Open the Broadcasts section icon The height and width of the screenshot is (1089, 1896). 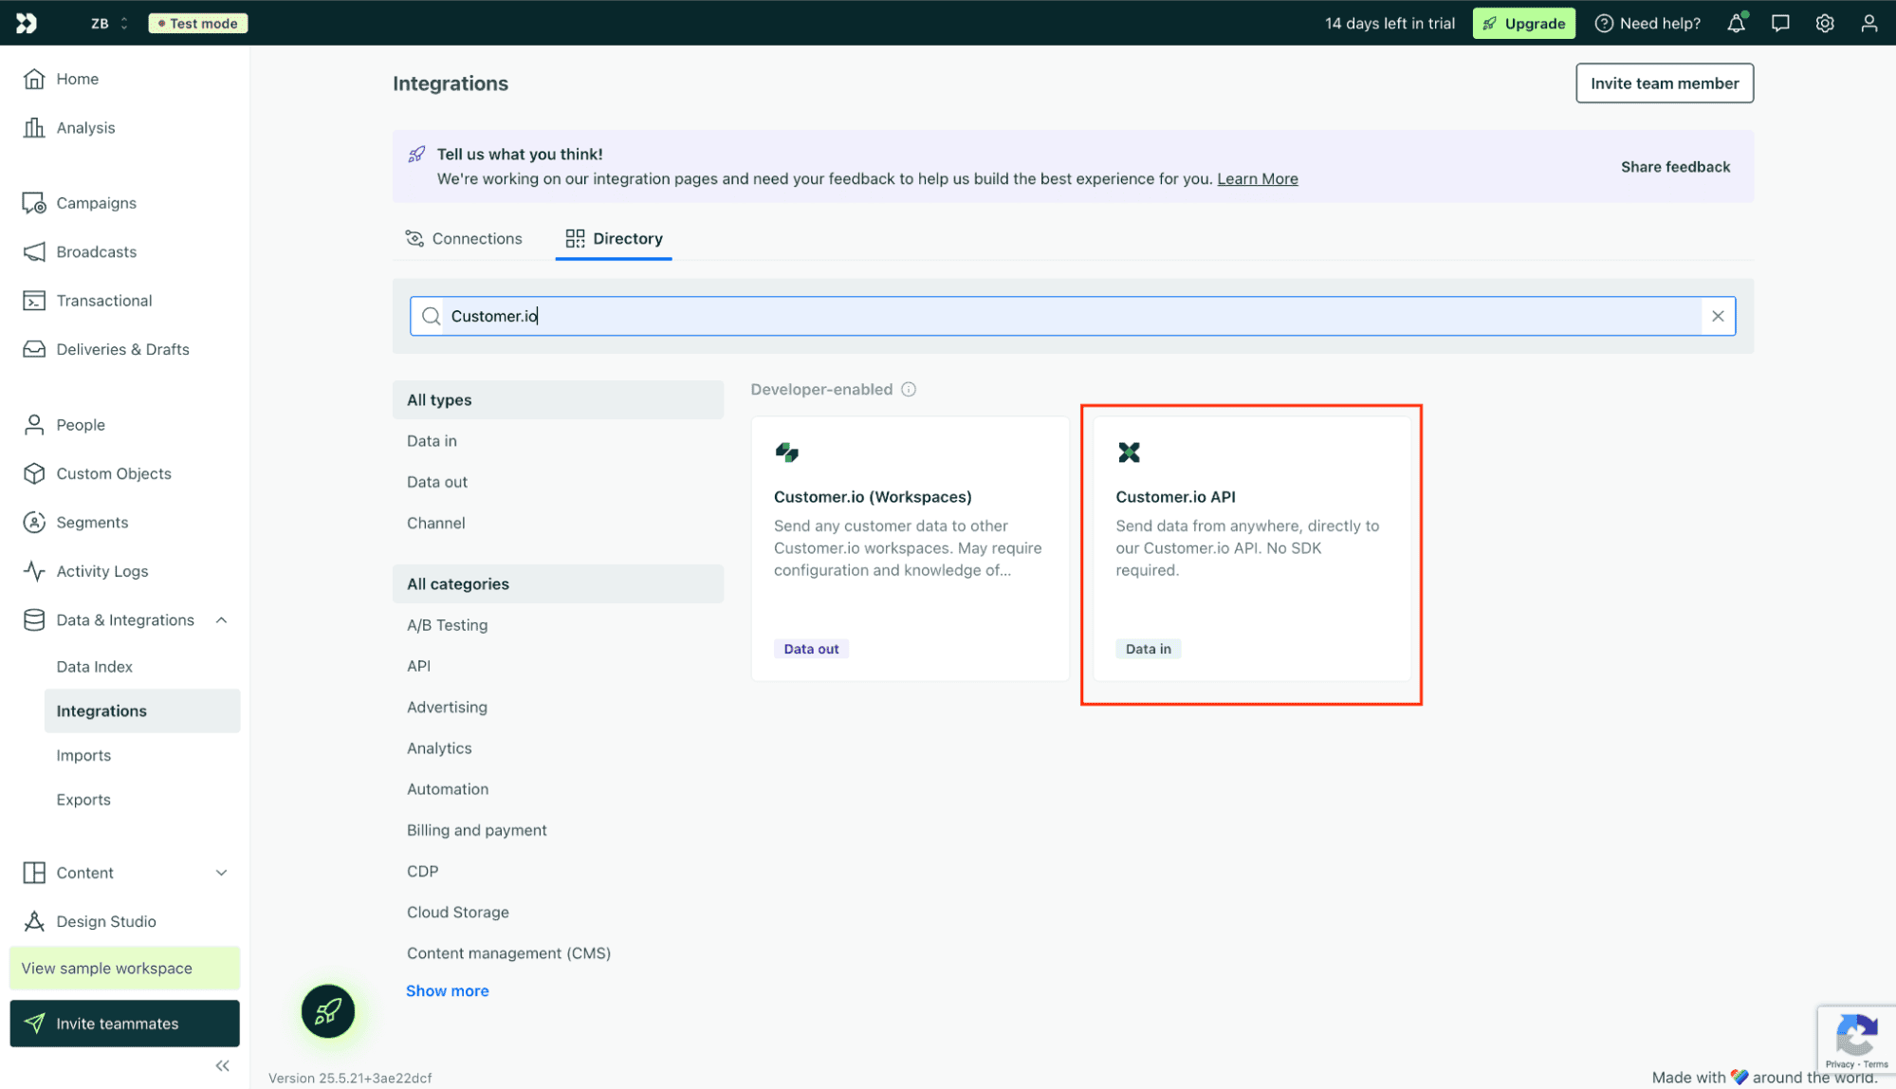(33, 251)
